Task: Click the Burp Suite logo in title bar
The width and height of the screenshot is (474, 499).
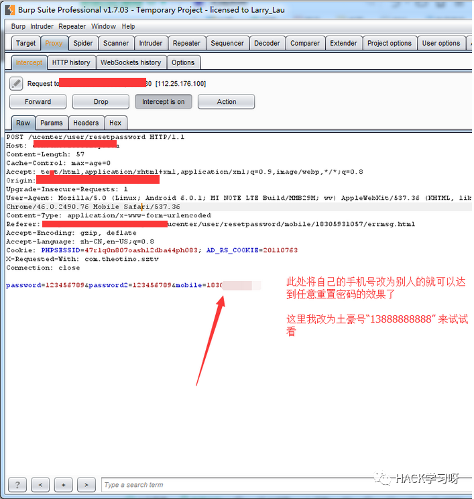Action: point(10,10)
